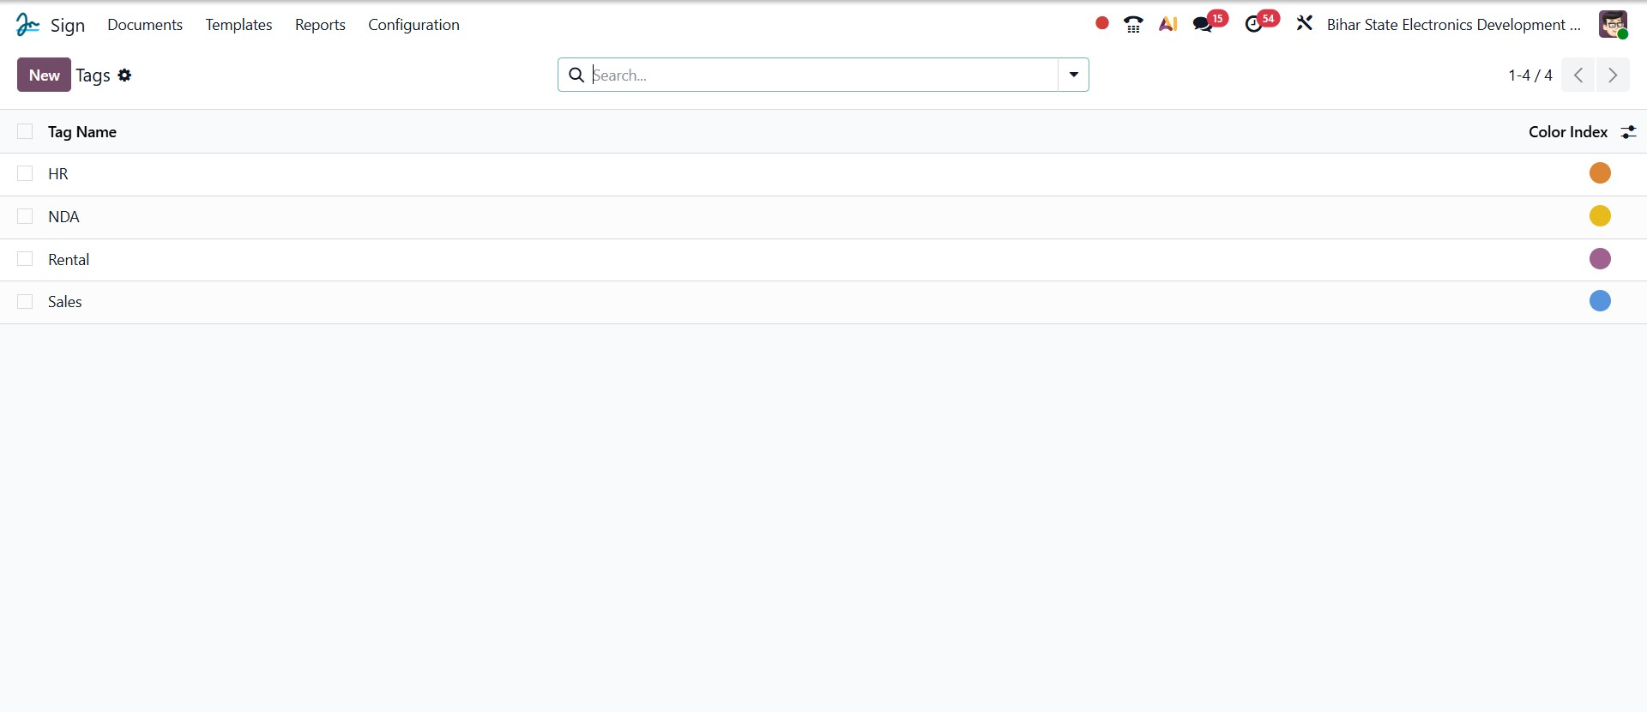Open the HR tag row
Screen dimensions: 1647x712
tap(823, 174)
